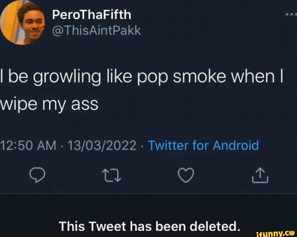
Task: Open the PeroThaFifth display name
Action: (x=91, y=15)
